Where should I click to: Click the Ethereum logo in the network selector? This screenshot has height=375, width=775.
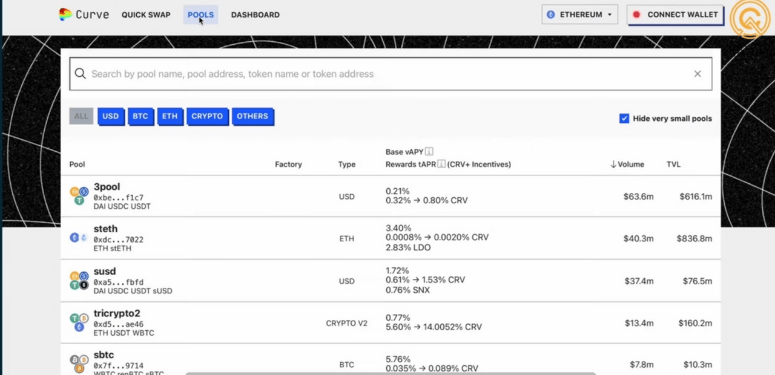(550, 14)
